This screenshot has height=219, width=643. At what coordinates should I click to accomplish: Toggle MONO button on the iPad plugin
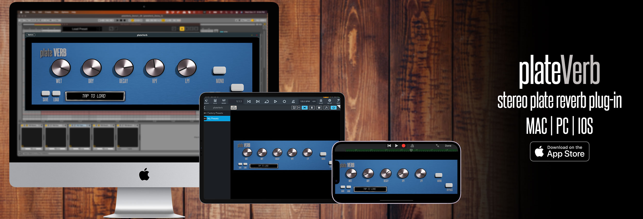(323, 154)
